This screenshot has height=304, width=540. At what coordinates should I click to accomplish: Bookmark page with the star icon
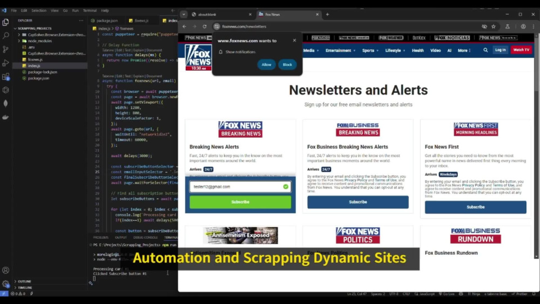click(x=494, y=26)
